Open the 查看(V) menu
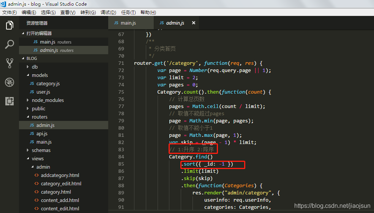Viewport: 374px width, 213px height. coord(68,13)
